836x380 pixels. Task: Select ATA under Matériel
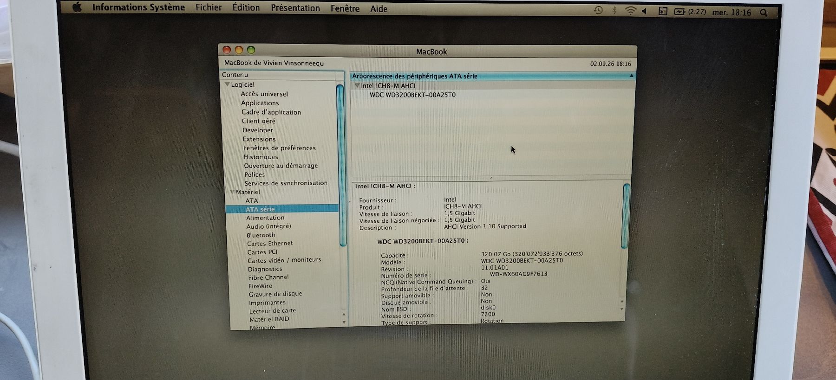(252, 200)
